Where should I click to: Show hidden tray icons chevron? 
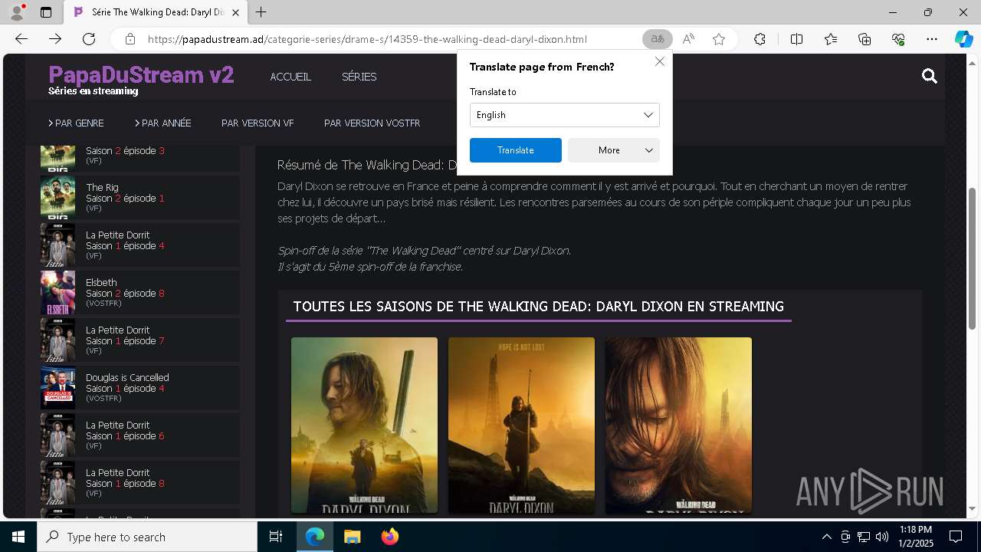point(826,537)
